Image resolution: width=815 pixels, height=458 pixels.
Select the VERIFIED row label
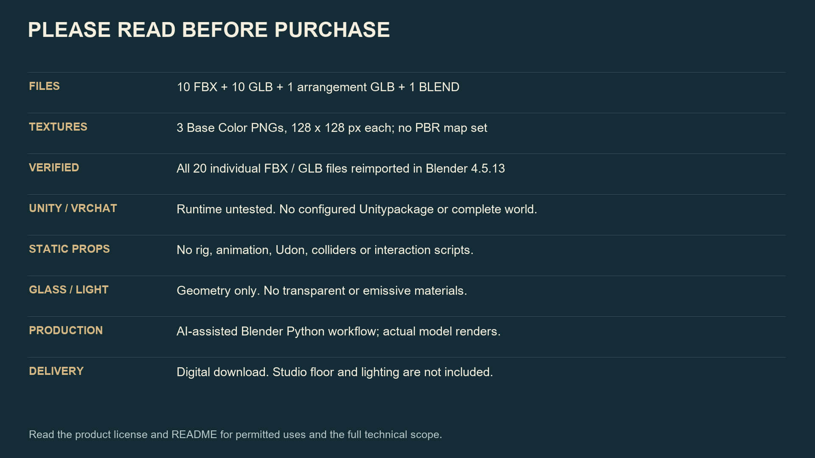(54, 168)
